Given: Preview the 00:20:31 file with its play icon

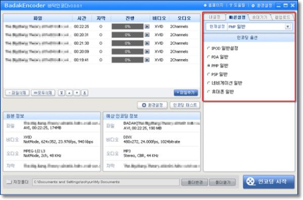Looking at the screenshot, I should (147, 35).
